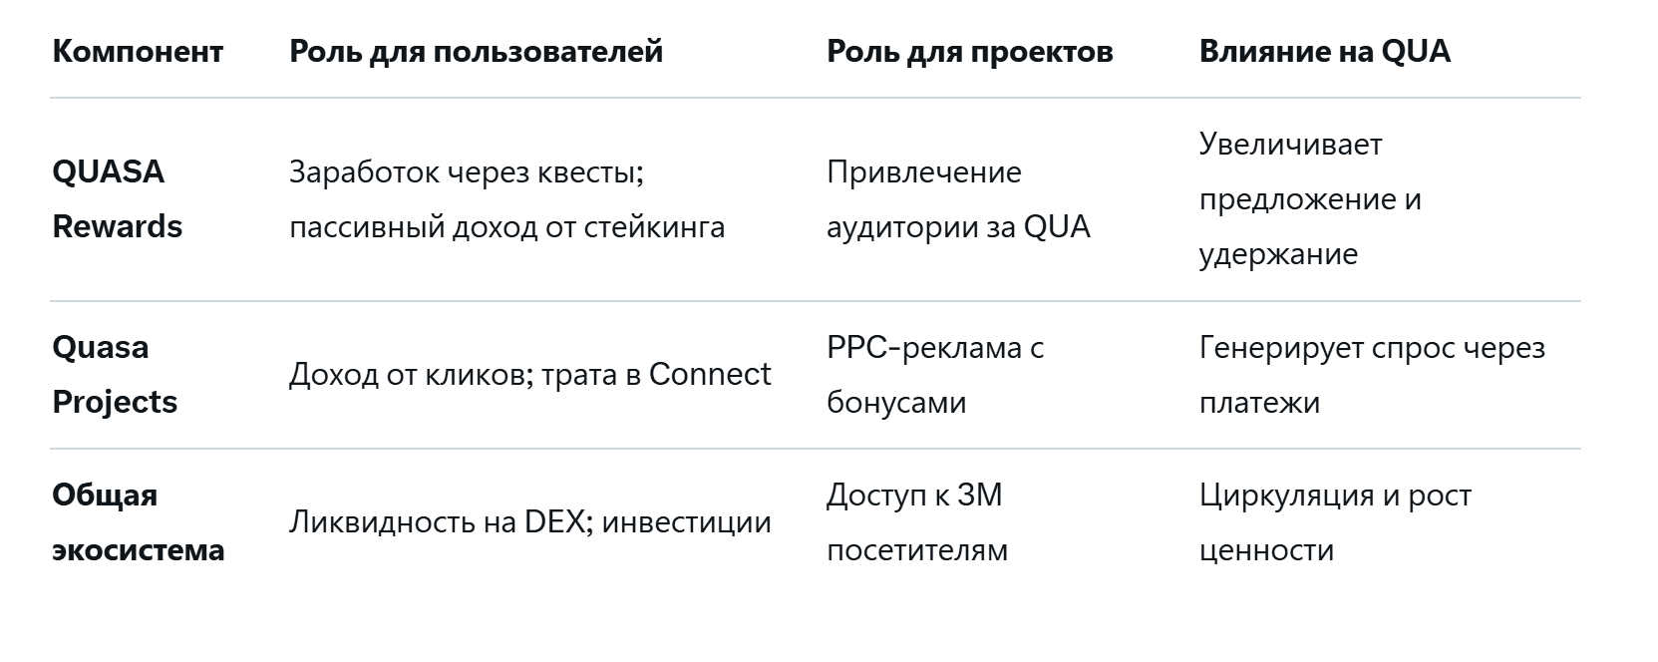Click the 'Влияние на QUA' column header

pyautogui.click(x=1324, y=51)
